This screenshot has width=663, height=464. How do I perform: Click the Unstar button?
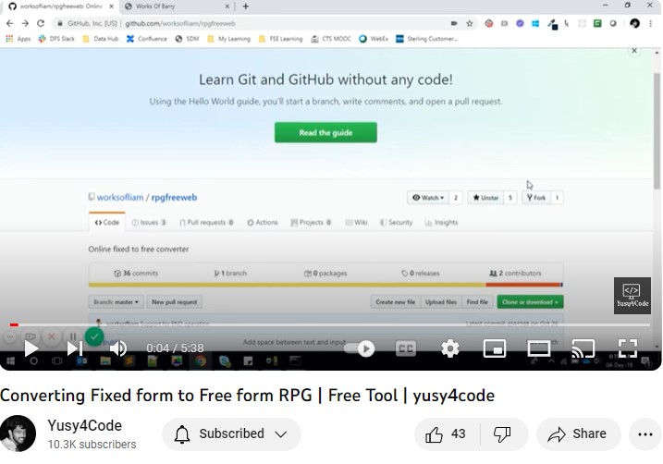click(x=485, y=198)
